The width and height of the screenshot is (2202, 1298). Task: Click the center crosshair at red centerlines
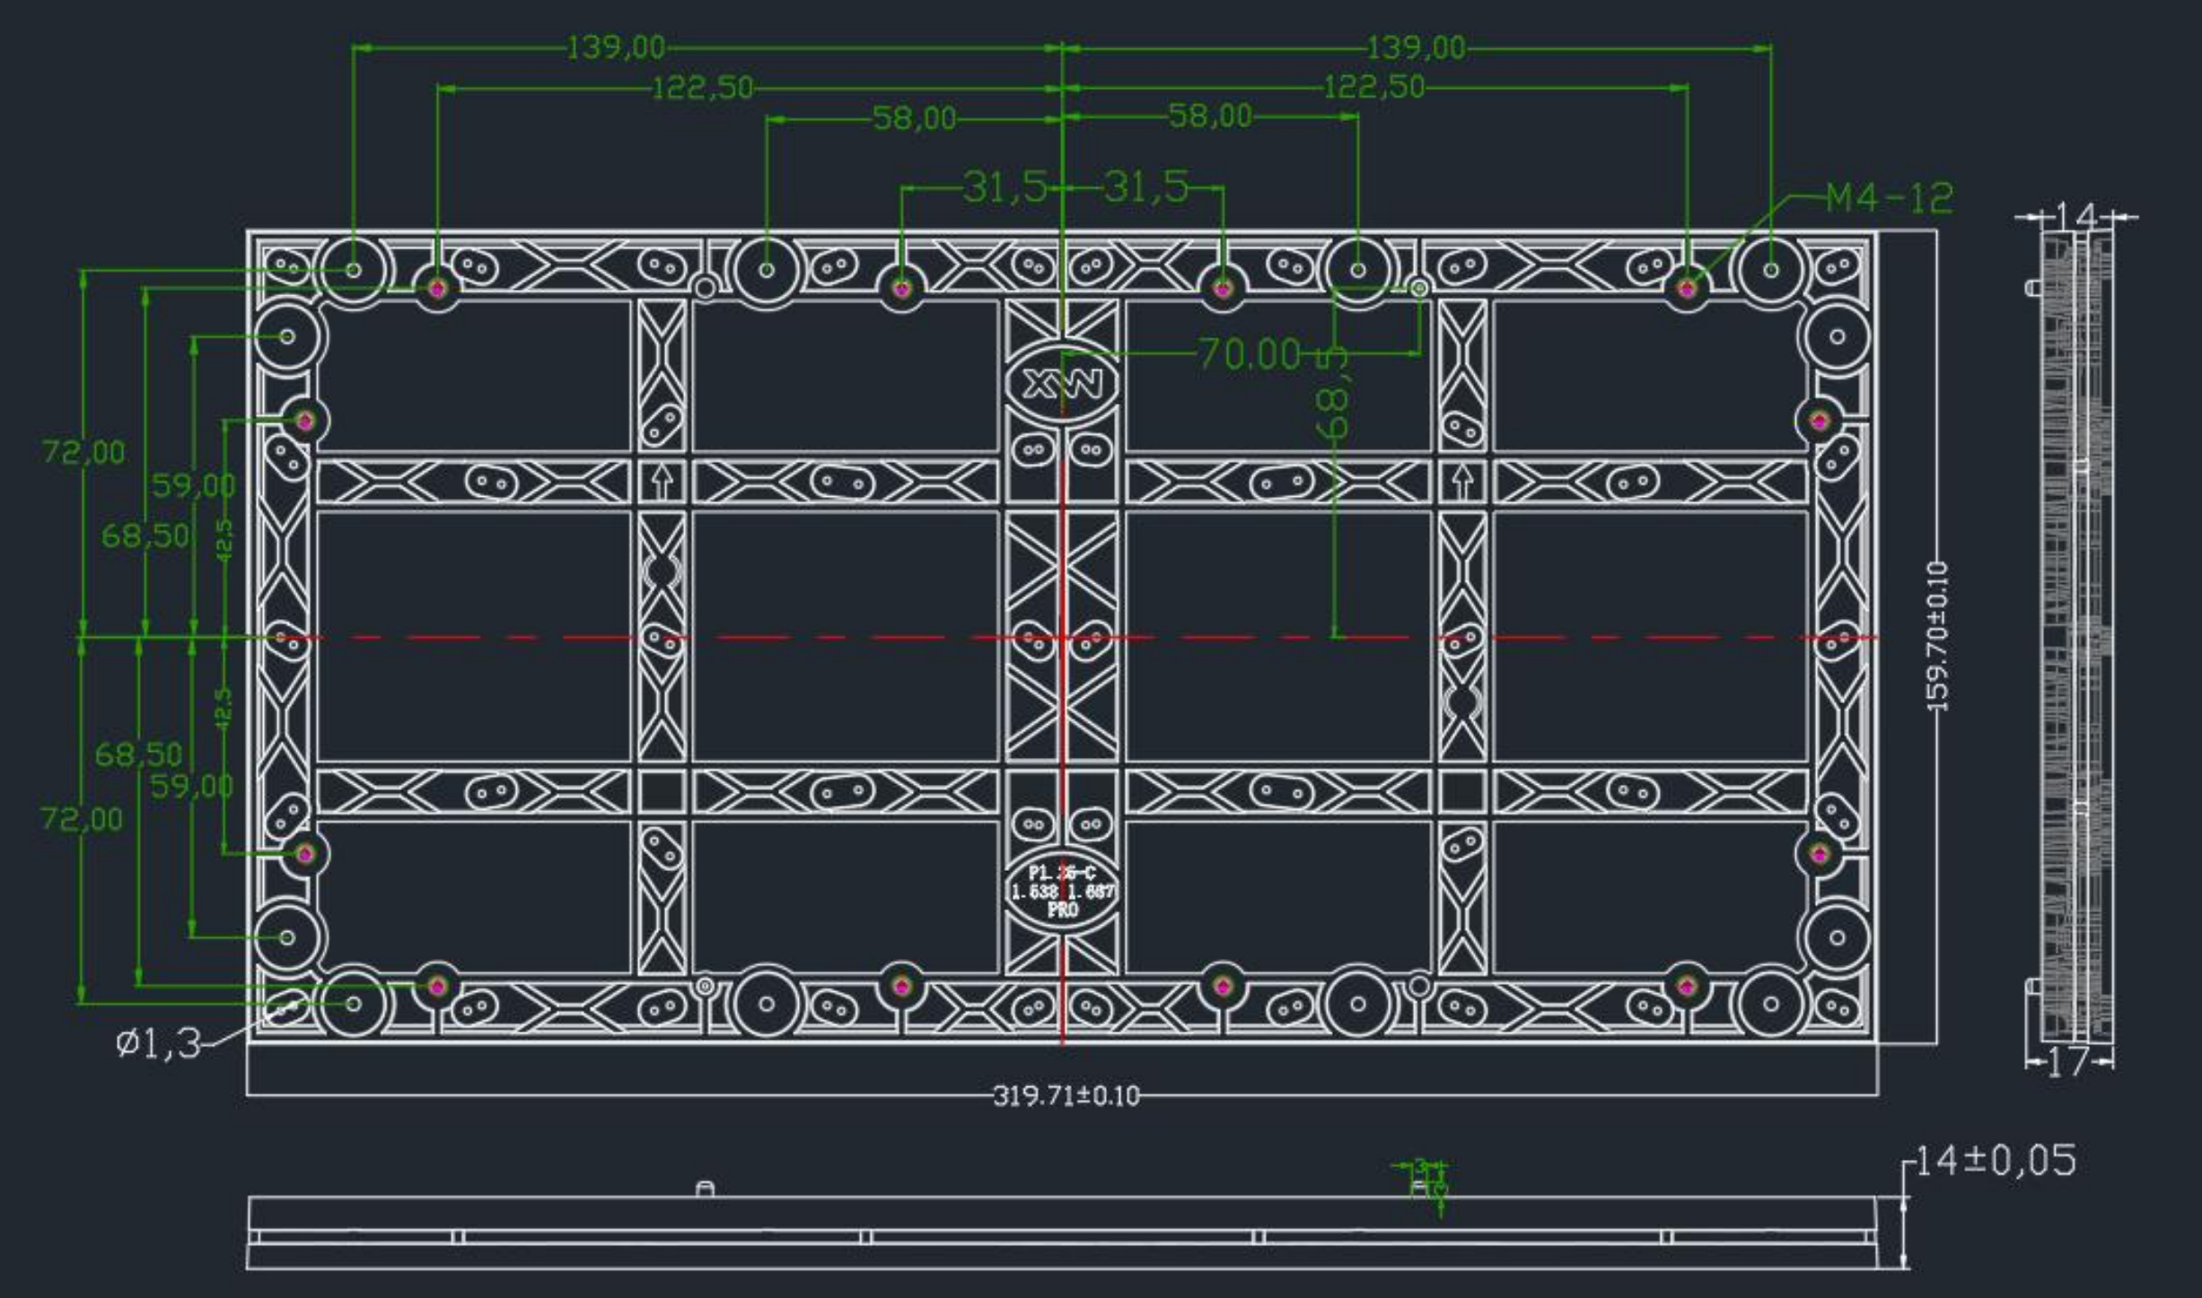(1062, 638)
